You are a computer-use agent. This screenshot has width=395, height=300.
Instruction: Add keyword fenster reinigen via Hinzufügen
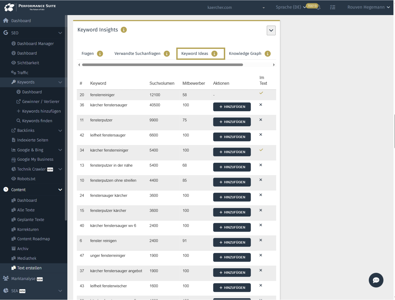(232, 243)
